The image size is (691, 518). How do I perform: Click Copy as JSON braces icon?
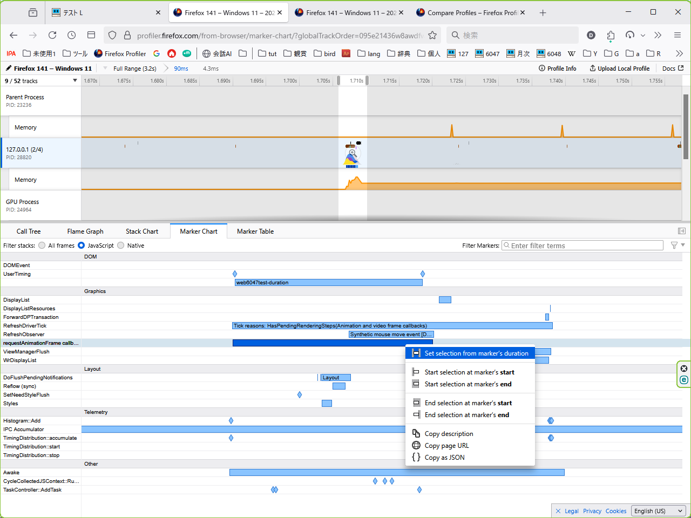pos(416,457)
